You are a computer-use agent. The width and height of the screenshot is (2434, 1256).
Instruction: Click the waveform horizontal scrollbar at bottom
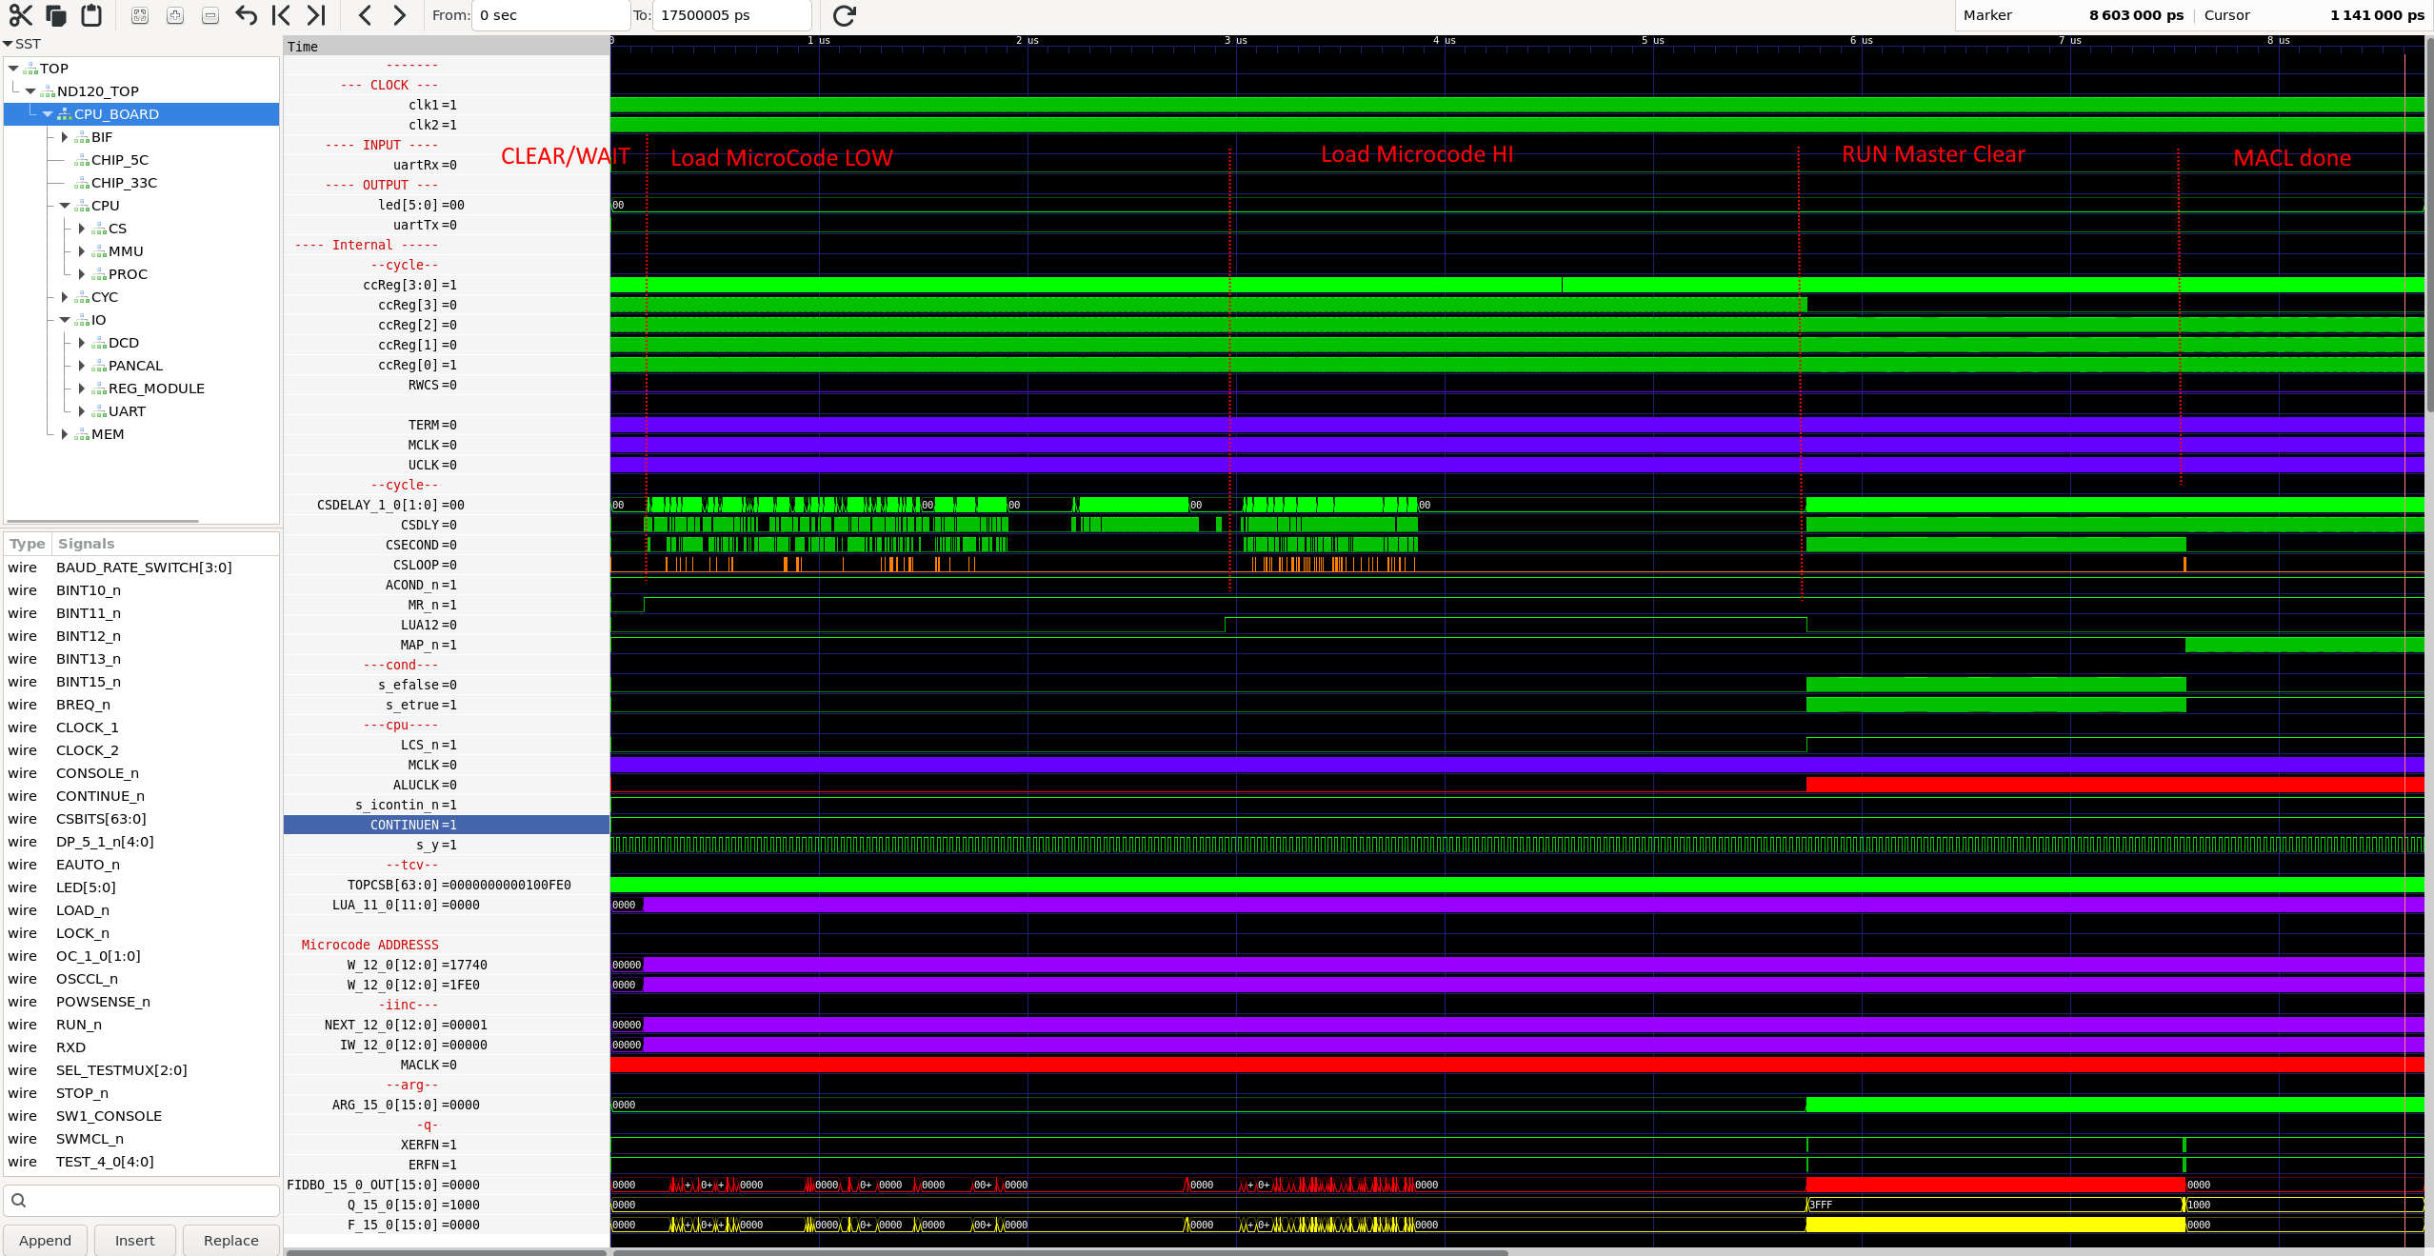[x=1061, y=1252]
